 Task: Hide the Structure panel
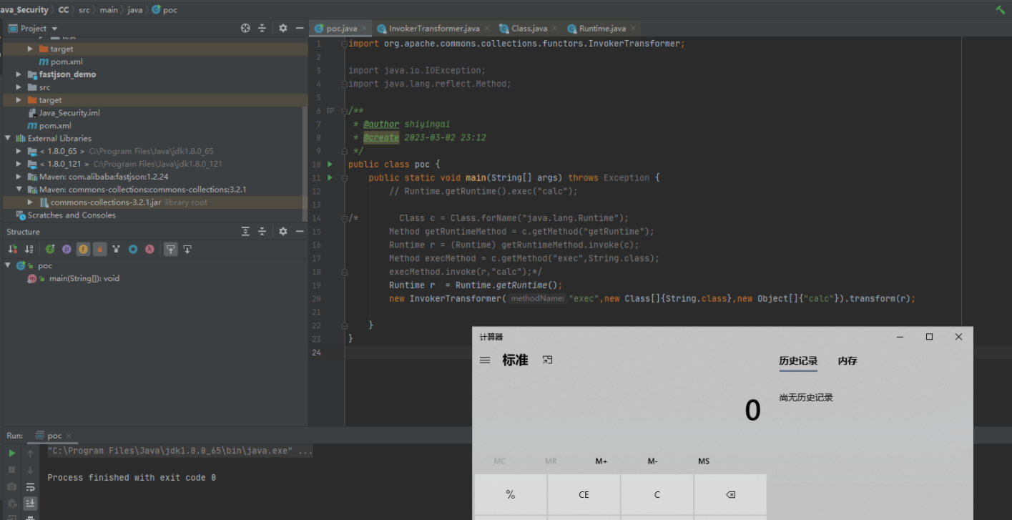pyautogui.click(x=299, y=231)
